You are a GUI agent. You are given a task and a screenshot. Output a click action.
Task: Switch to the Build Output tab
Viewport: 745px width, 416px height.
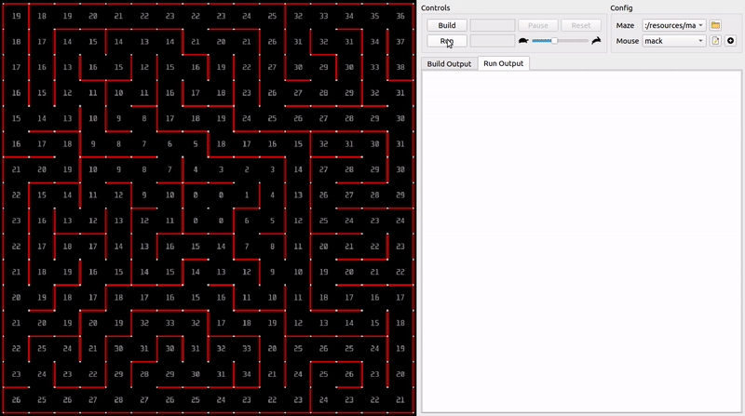click(448, 63)
